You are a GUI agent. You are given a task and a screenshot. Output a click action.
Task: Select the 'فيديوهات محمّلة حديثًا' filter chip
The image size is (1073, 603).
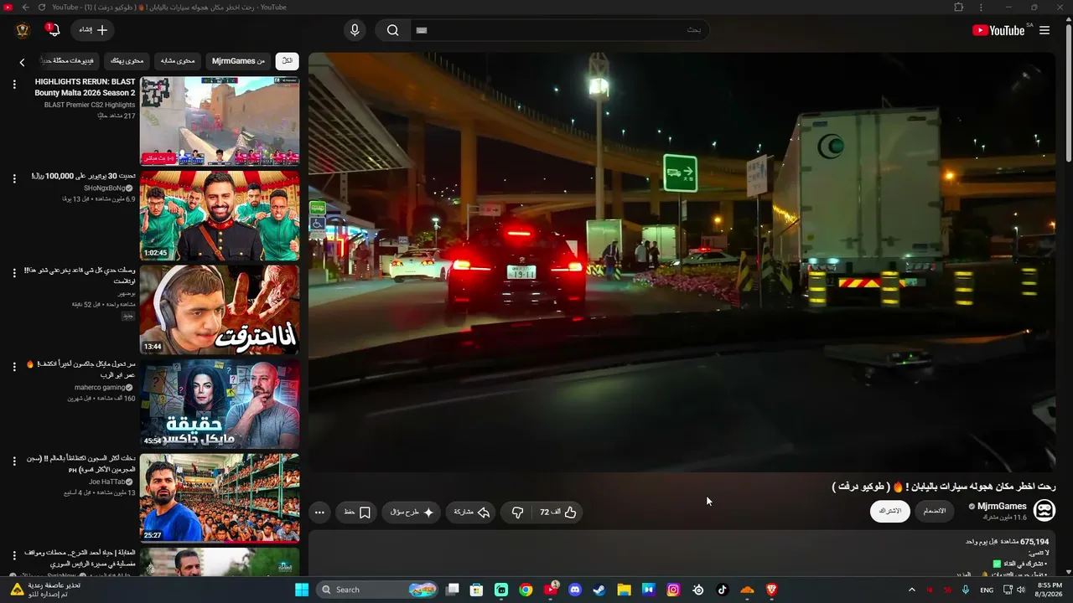coord(70,61)
